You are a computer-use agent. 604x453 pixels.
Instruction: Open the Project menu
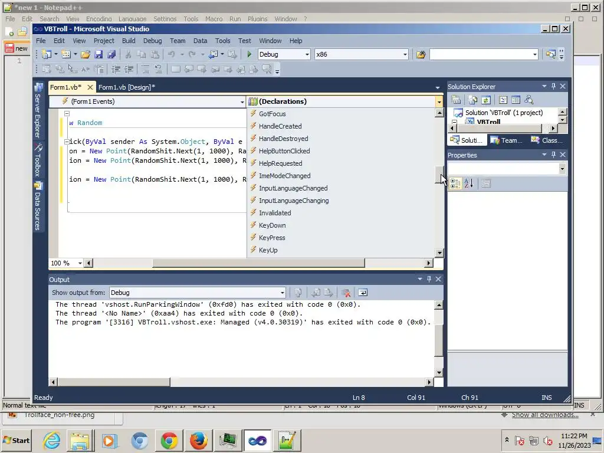tap(104, 41)
